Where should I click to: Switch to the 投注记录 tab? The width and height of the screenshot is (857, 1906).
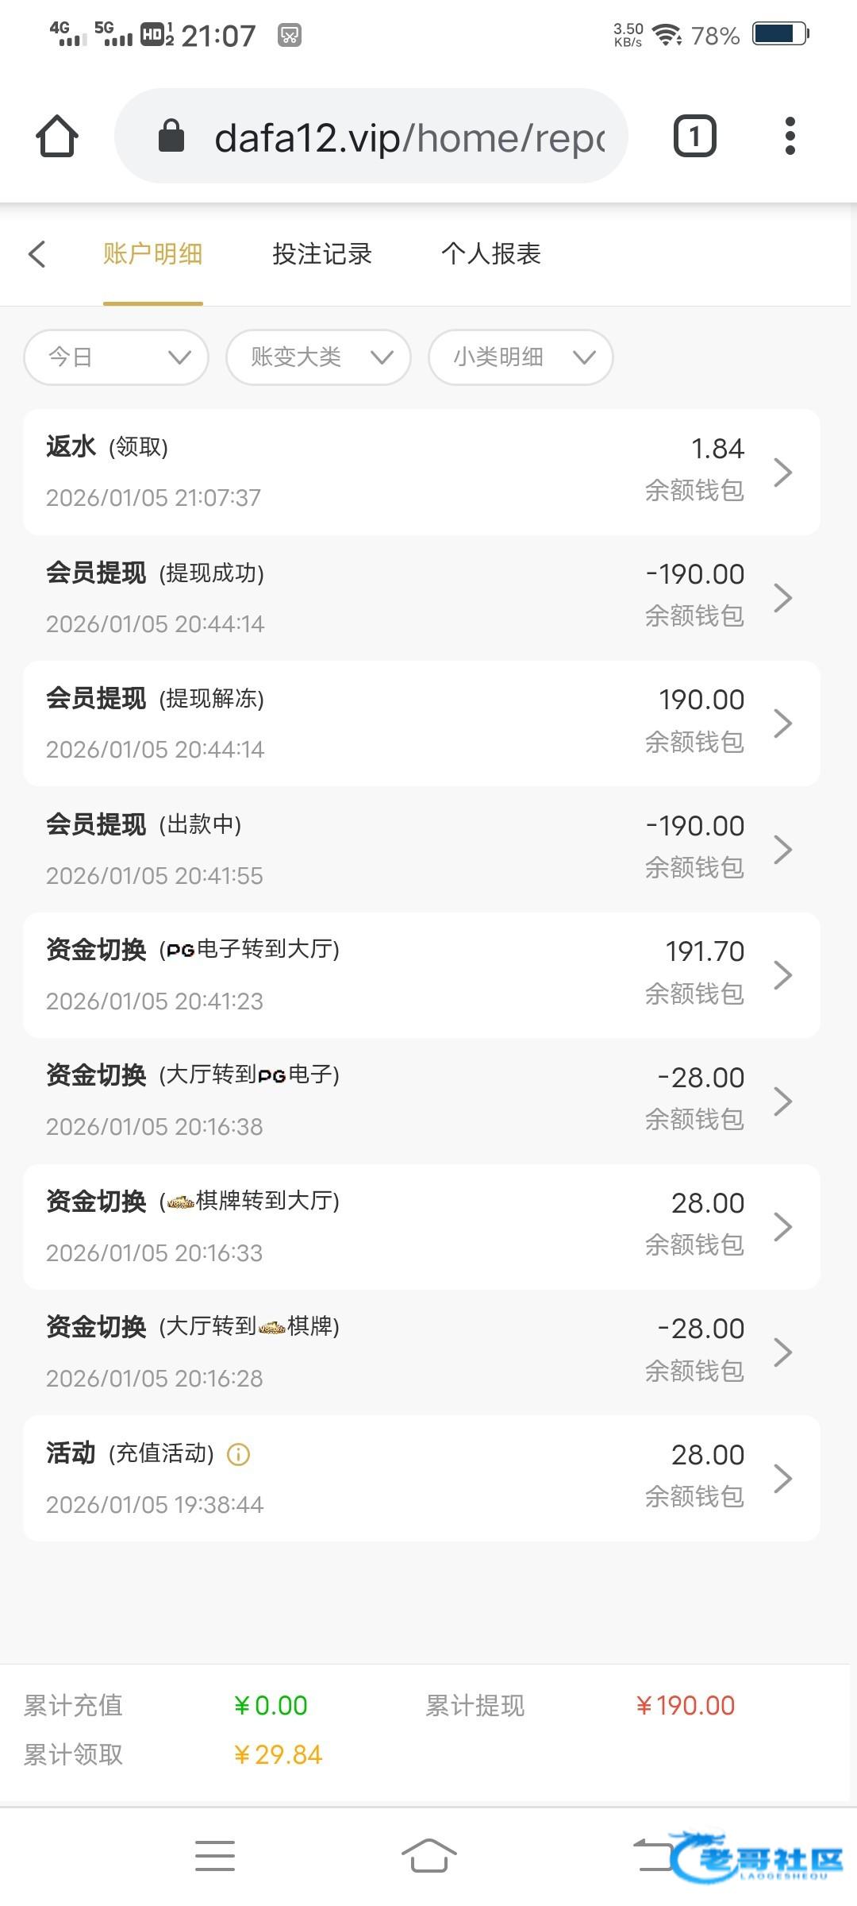pyautogui.click(x=322, y=254)
